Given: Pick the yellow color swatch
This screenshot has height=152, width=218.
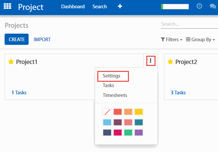Looking at the screenshot, I should click(139, 112).
